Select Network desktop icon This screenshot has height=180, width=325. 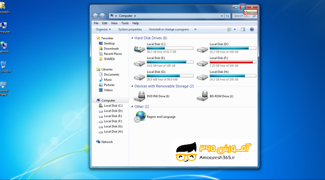tap(4, 47)
